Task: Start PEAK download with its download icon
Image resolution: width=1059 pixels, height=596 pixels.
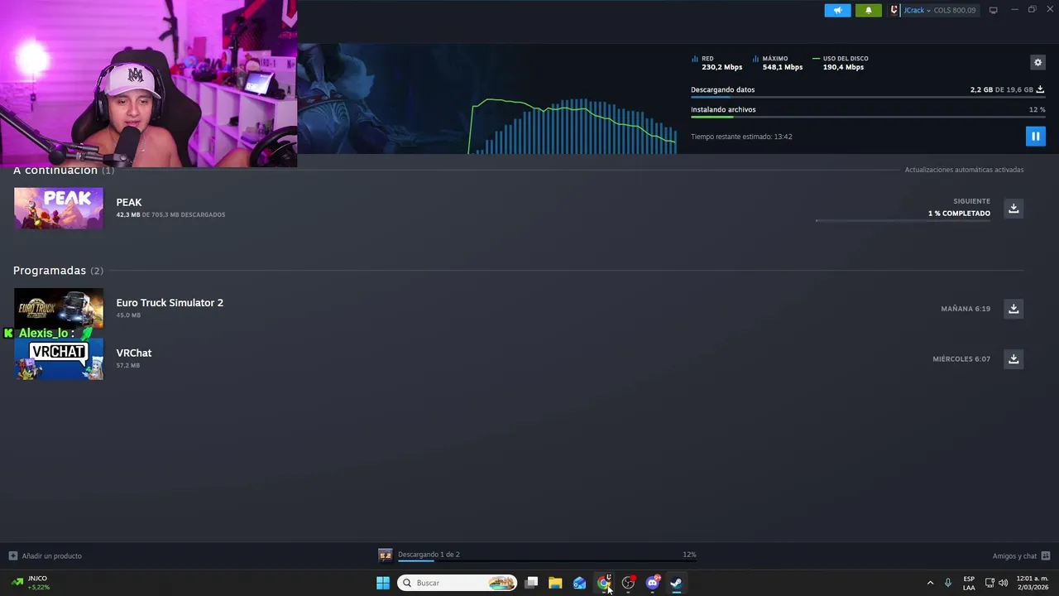Action: tap(1013, 208)
